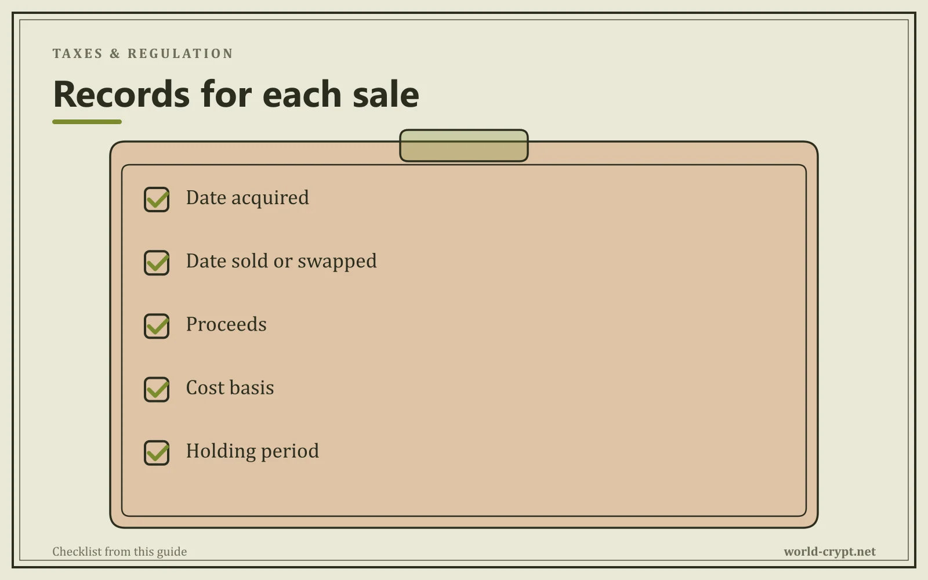This screenshot has height=580, width=928.
Task: Click the Cost basis text label
Action: (230, 387)
